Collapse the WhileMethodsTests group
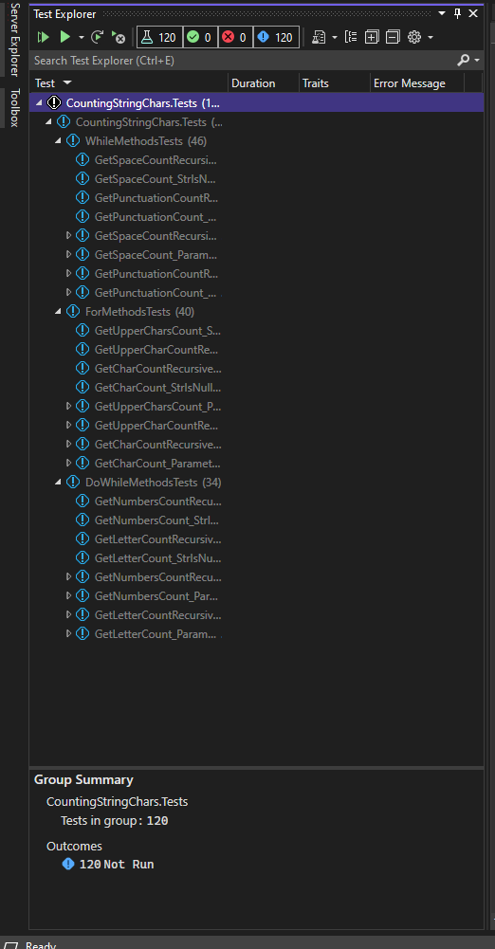 pos(58,140)
